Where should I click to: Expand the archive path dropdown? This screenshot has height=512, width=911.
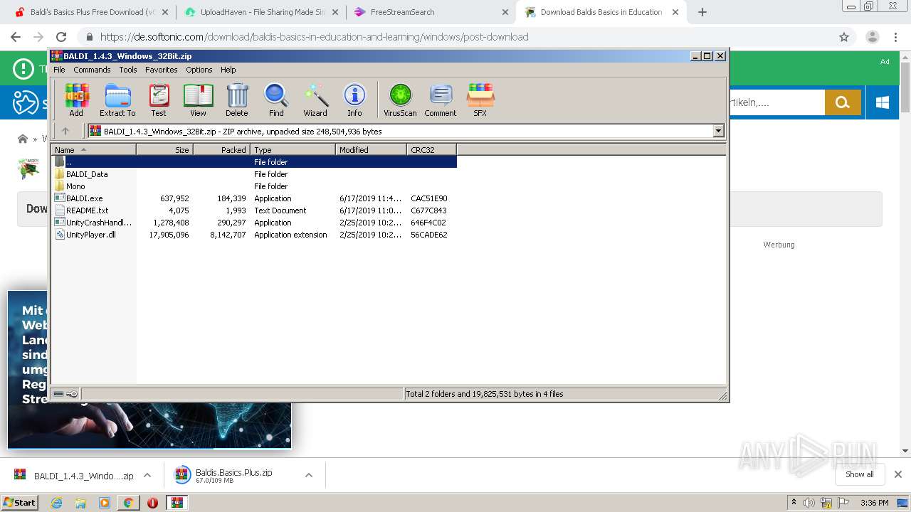tap(718, 131)
